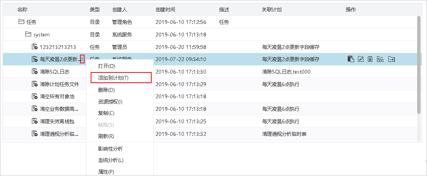Select the 清除SQL日志 task

tap(55, 72)
